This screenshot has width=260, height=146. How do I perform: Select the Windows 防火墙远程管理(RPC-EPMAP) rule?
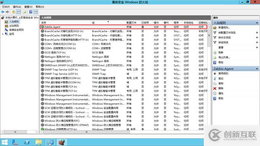click(x=123, y=125)
